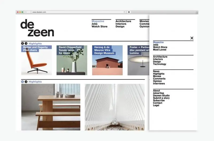Select Most Loved in the side menu
Viewport: 214px width, 141px height.
pyautogui.click(x=159, y=50)
